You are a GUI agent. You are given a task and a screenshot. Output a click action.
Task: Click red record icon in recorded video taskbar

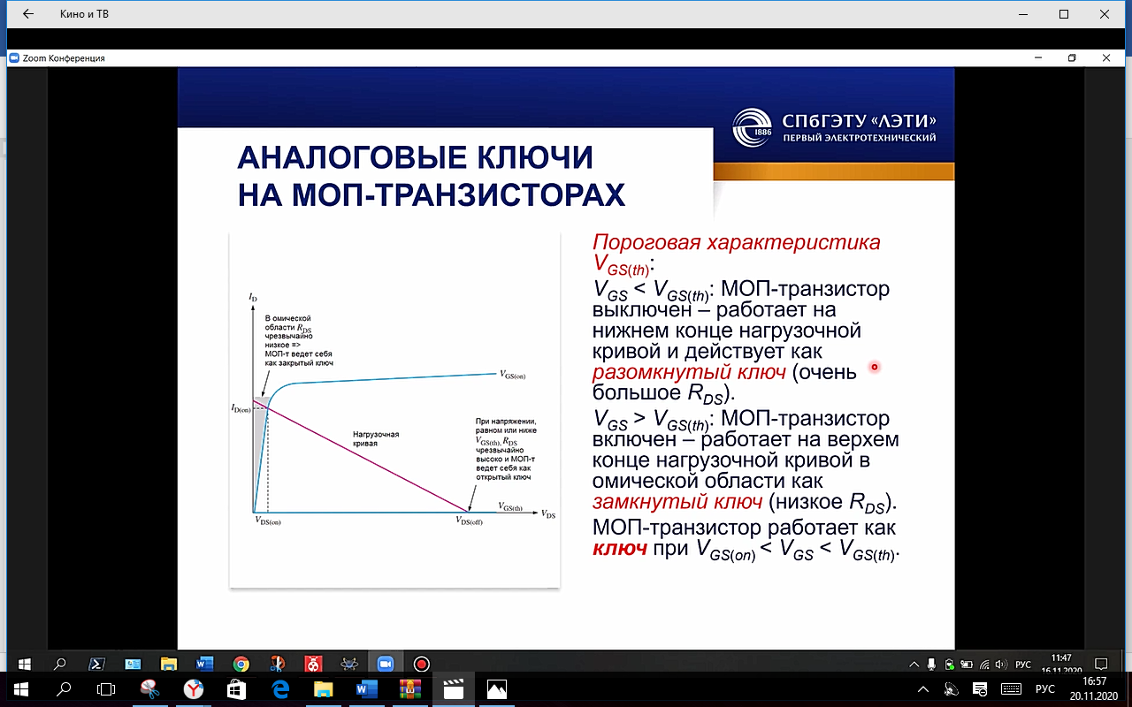(x=421, y=663)
